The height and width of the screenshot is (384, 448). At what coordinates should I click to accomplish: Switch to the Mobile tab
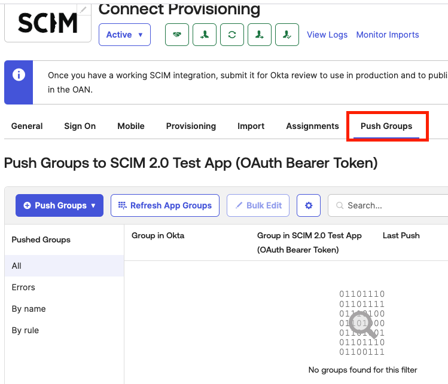tap(131, 126)
